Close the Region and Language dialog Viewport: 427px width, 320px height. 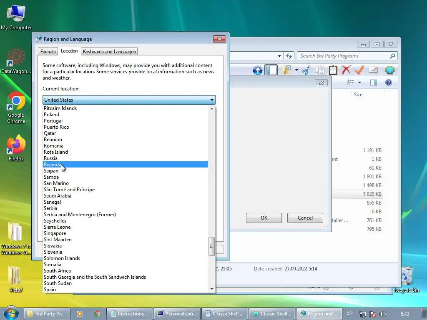pyautogui.click(x=219, y=39)
